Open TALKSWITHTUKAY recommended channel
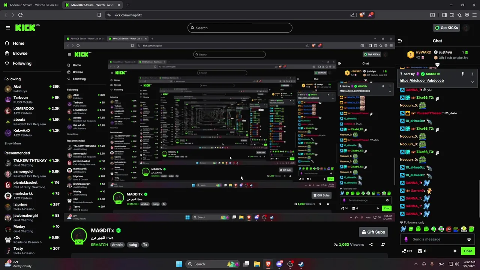The height and width of the screenshot is (270, 480). pyautogui.click(x=32, y=163)
